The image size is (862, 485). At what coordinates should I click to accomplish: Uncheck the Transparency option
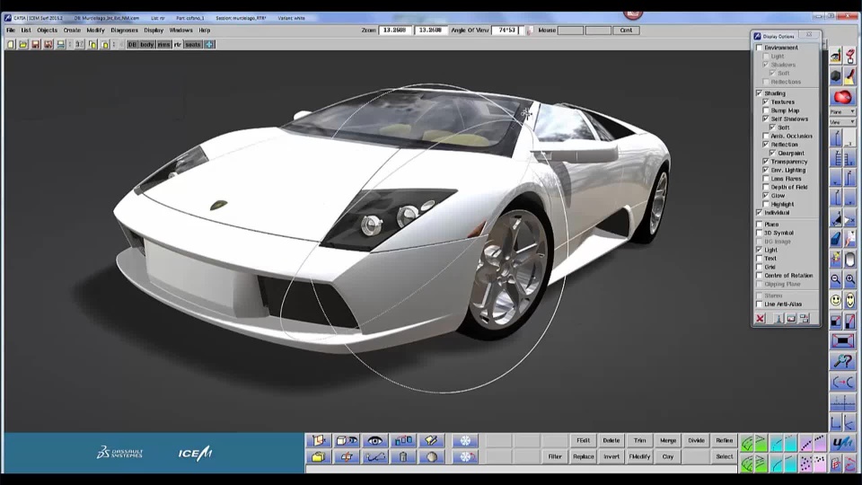pyautogui.click(x=766, y=162)
